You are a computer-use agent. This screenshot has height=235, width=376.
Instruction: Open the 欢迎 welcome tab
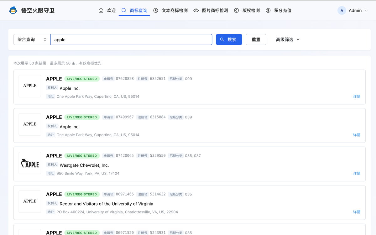point(107,10)
